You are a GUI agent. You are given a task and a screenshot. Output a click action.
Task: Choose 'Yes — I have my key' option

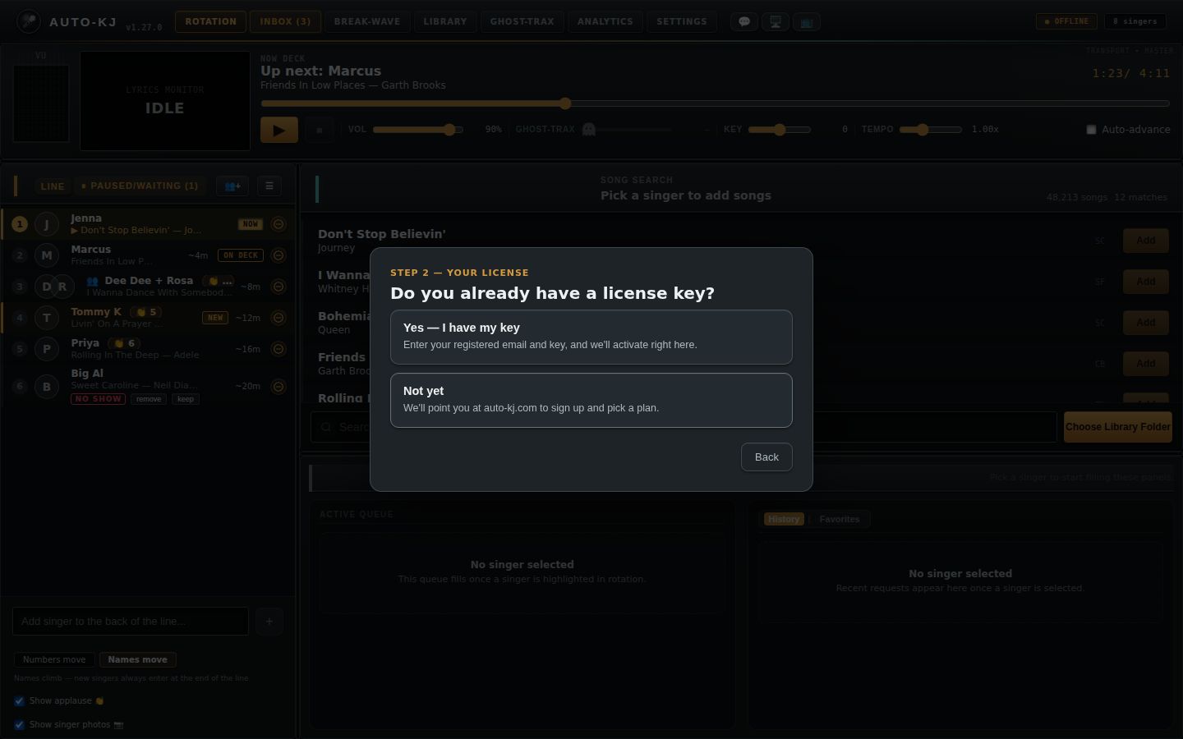[591, 337]
